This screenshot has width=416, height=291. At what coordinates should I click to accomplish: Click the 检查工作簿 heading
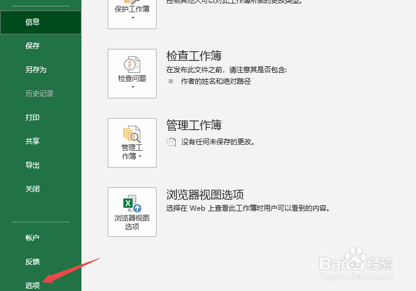[194, 56]
